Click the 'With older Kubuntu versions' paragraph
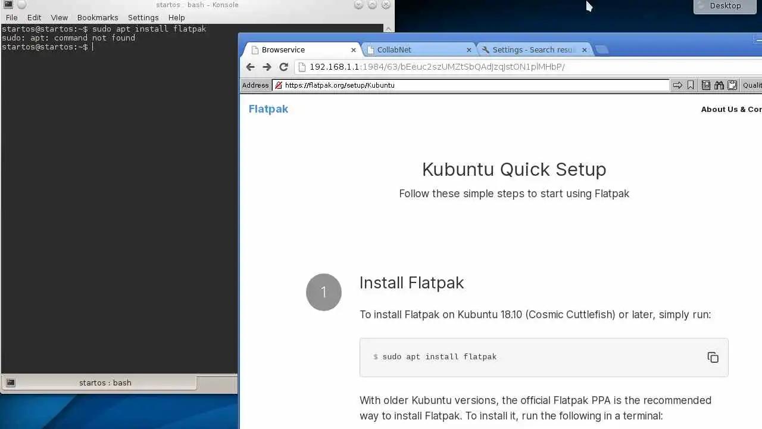The width and height of the screenshot is (762, 429). (x=535, y=408)
